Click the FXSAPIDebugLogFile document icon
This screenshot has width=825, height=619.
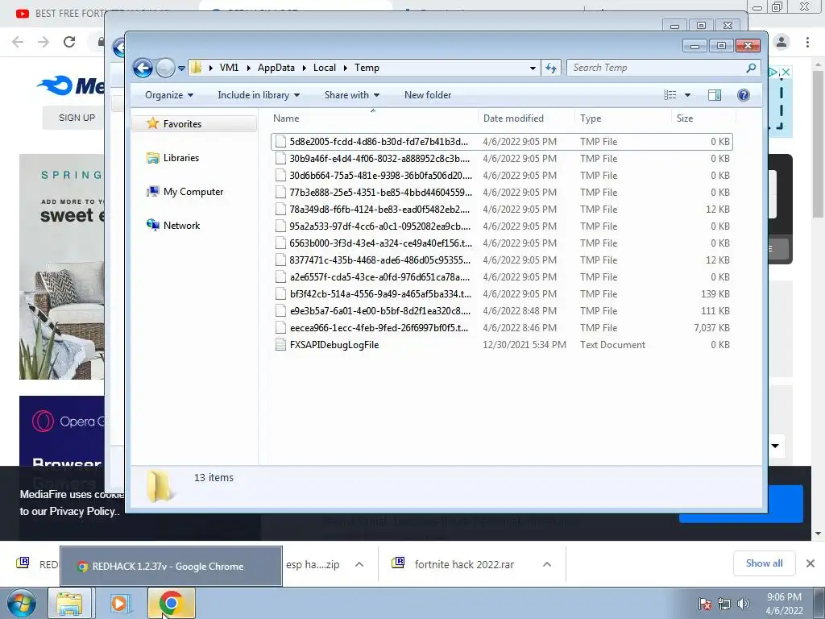(x=281, y=345)
